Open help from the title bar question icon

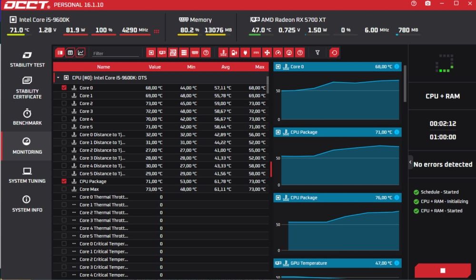414,4
